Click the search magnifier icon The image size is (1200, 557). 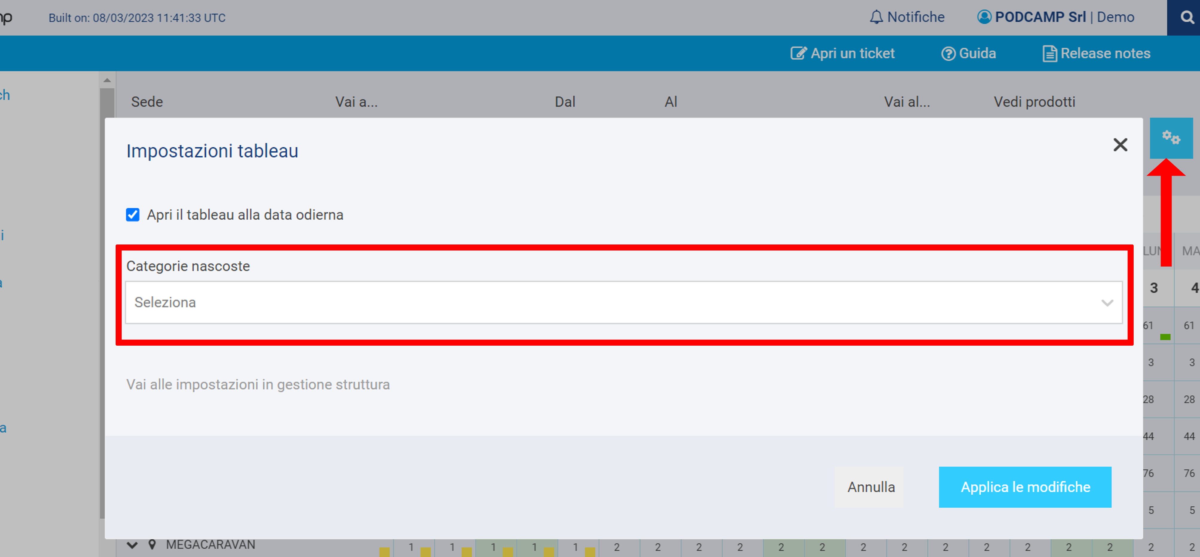pyautogui.click(x=1187, y=17)
